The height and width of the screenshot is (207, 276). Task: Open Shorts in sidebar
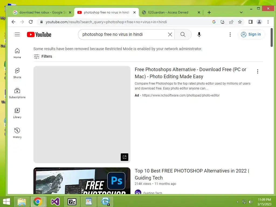click(17, 73)
